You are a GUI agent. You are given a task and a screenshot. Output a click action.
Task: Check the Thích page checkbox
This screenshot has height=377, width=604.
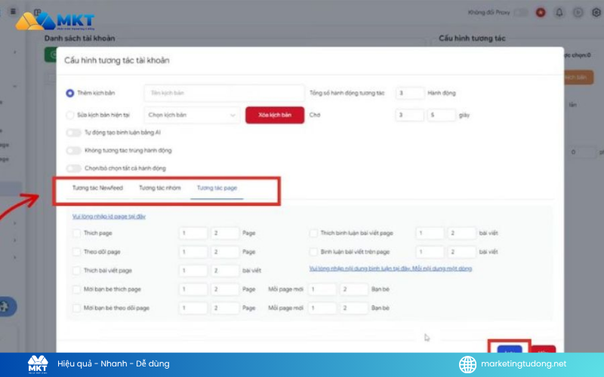pyautogui.click(x=77, y=233)
